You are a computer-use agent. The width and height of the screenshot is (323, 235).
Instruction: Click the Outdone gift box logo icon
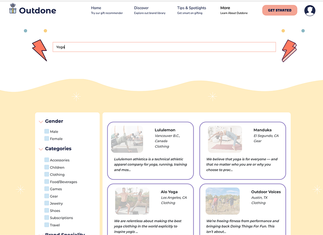(x=13, y=9)
